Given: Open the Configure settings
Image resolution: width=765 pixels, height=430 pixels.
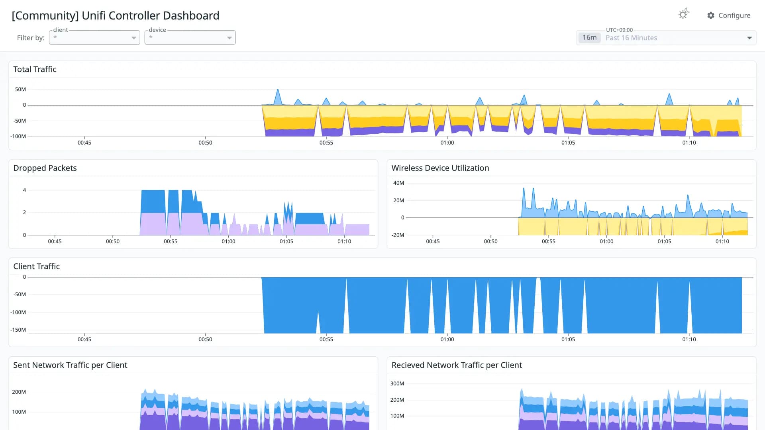Looking at the screenshot, I should coord(729,16).
